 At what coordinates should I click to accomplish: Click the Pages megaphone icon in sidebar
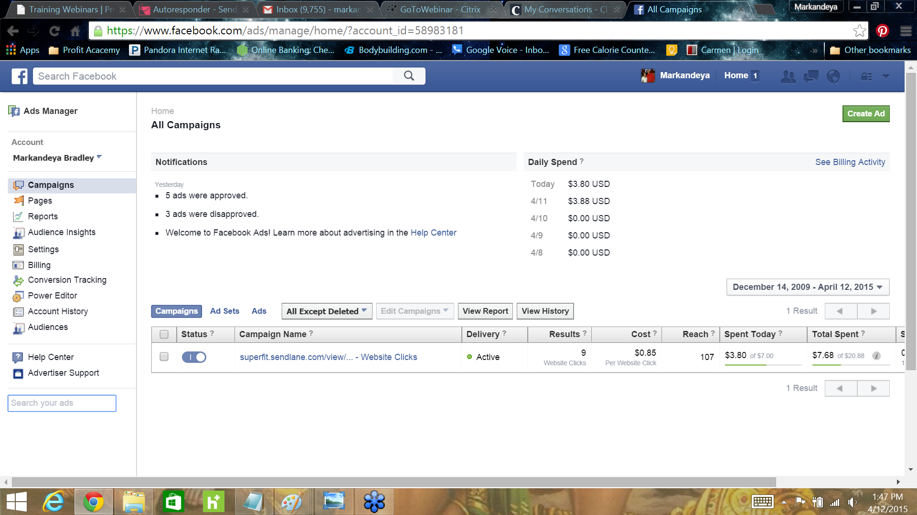coord(19,201)
